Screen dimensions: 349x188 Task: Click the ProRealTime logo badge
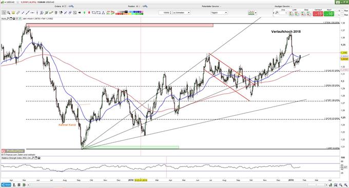coord(13,151)
